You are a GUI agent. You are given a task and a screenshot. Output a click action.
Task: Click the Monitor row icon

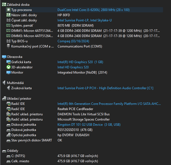point(8,72)
